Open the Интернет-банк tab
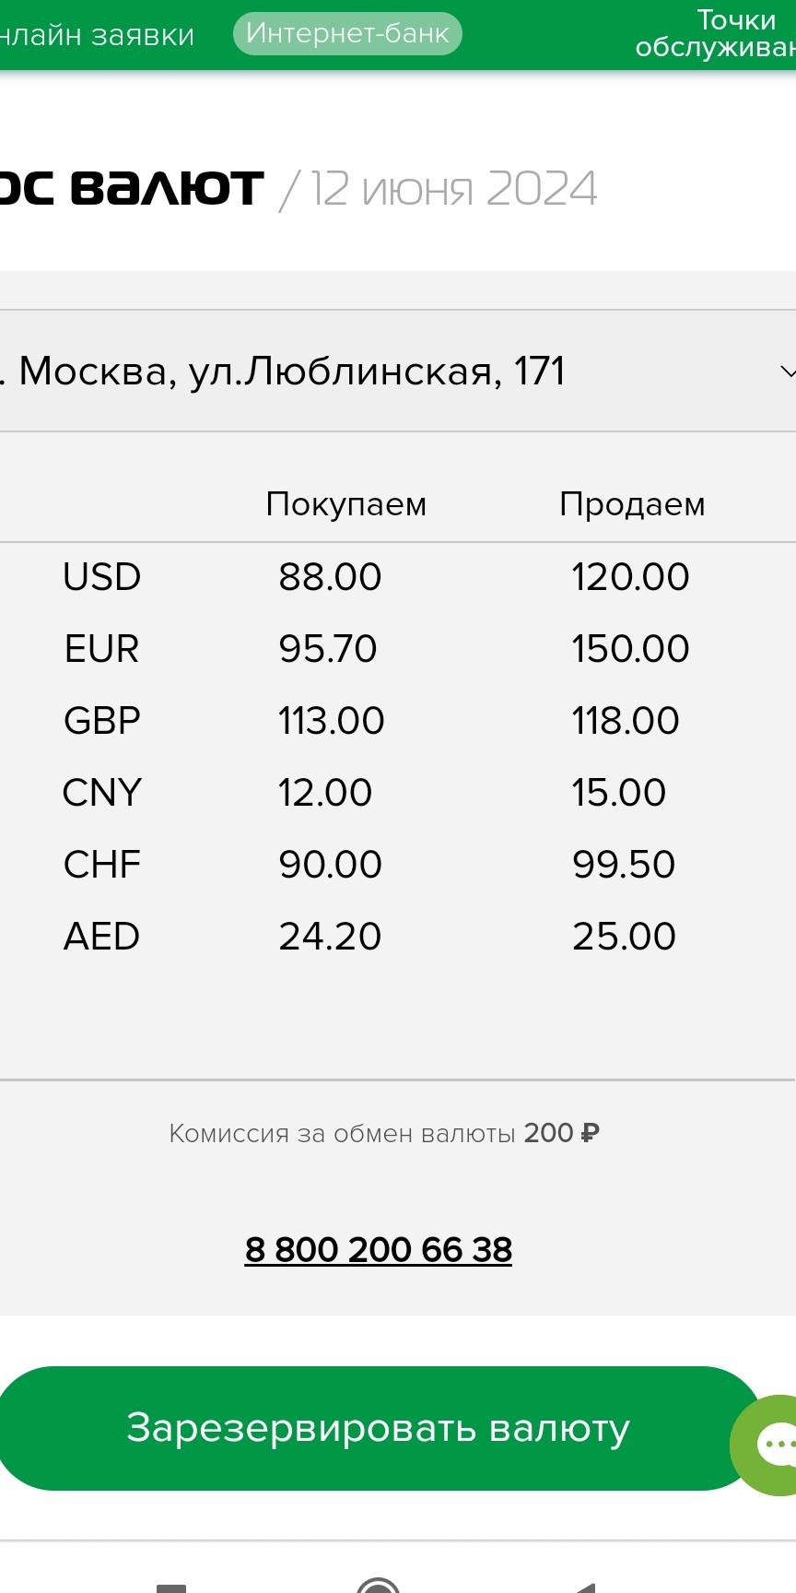This screenshot has height=1593, width=796. [347, 34]
